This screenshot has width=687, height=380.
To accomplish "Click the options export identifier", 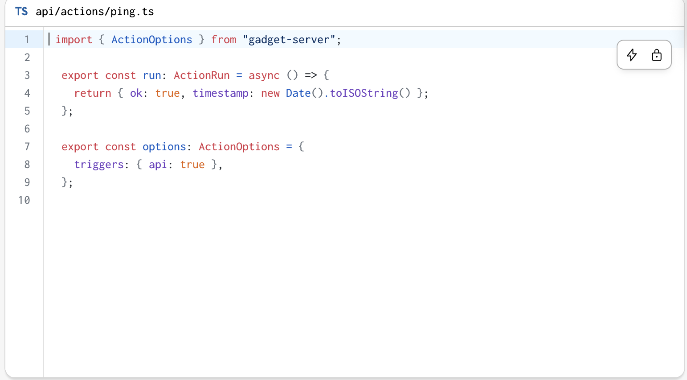I will [164, 146].
